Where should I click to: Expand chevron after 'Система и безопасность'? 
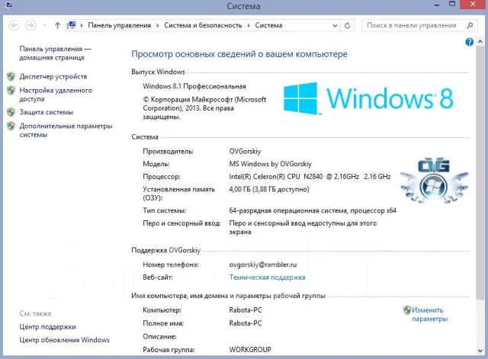click(x=249, y=25)
